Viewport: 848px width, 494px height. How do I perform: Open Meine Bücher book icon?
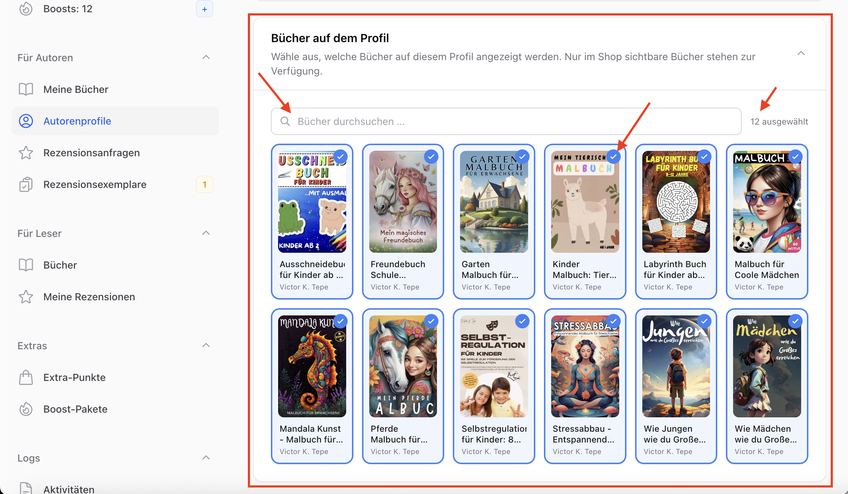pos(26,89)
